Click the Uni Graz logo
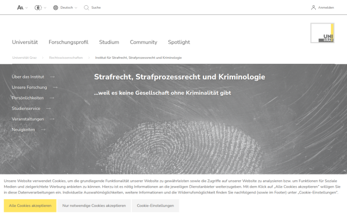The height and width of the screenshot is (216, 347). [322, 33]
